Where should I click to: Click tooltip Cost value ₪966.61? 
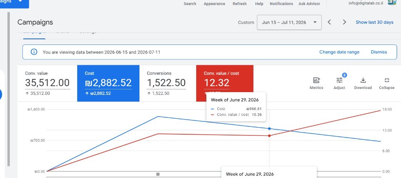[x=254, y=109]
